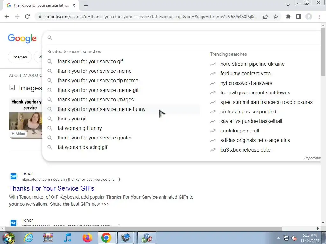Open the Chrome profile avatar
Screen dimensions: 326x244
pos(309,17)
